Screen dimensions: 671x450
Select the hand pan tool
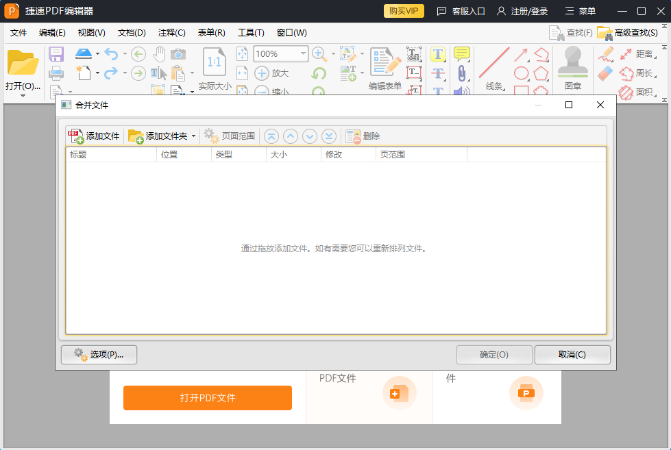pos(160,53)
